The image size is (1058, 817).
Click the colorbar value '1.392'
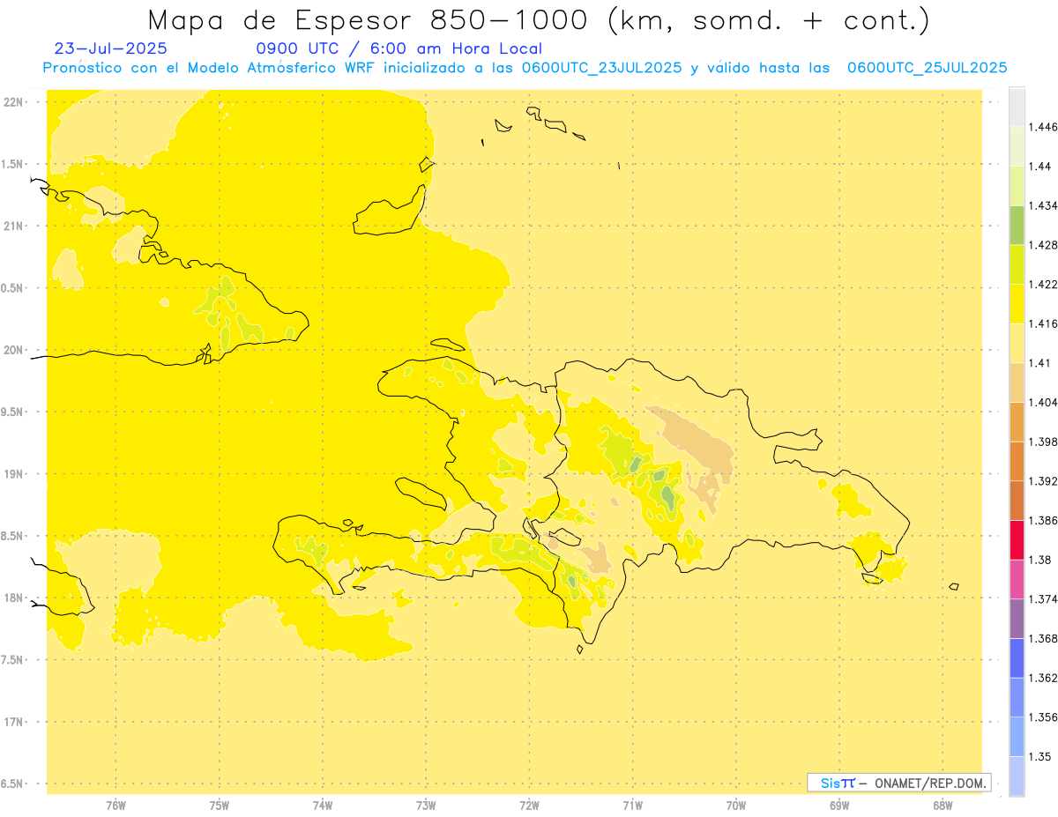pos(1044,481)
